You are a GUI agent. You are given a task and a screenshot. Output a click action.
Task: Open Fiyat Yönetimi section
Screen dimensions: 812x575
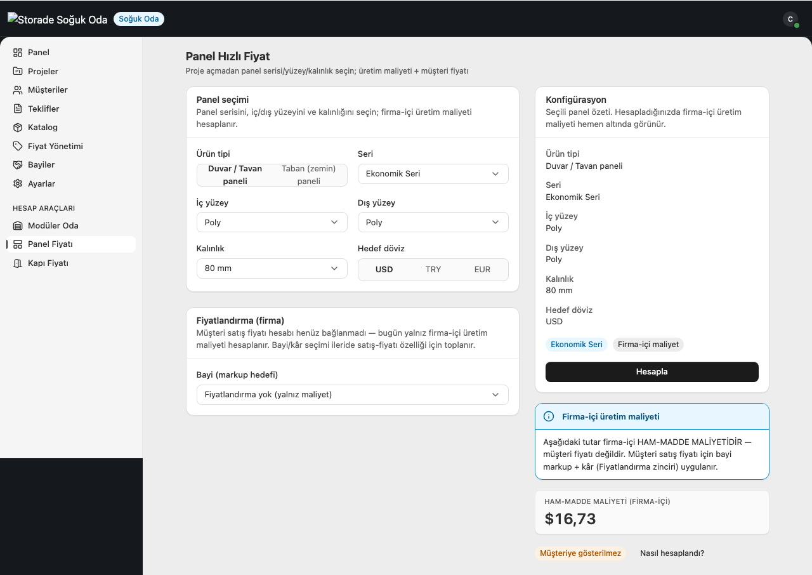(71, 146)
